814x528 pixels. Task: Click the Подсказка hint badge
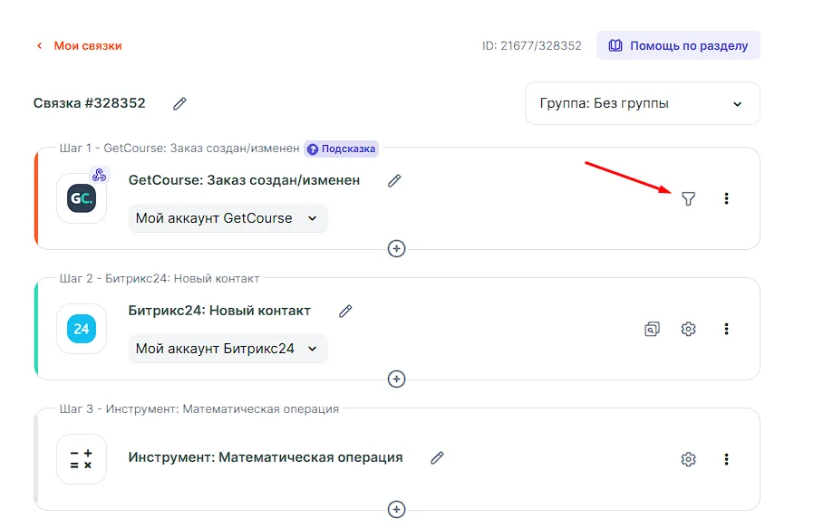click(341, 149)
